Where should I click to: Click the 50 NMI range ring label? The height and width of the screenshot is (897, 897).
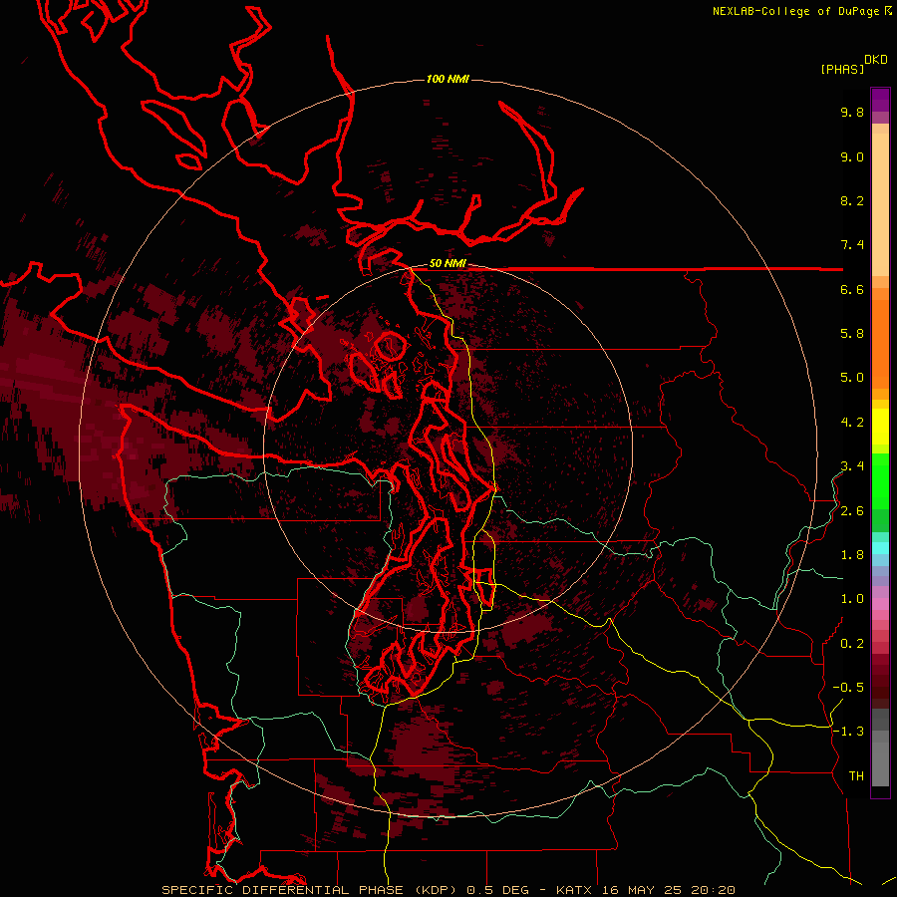448,264
